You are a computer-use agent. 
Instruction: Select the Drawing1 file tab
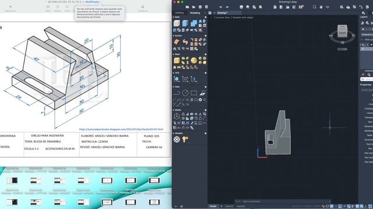click(228, 13)
